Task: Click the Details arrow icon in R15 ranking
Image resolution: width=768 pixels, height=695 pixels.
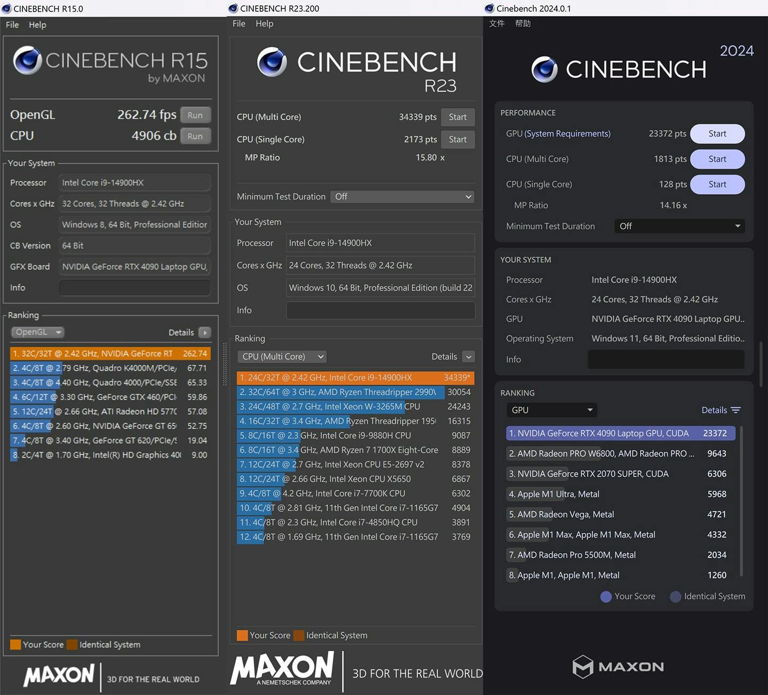Action: point(205,332)
